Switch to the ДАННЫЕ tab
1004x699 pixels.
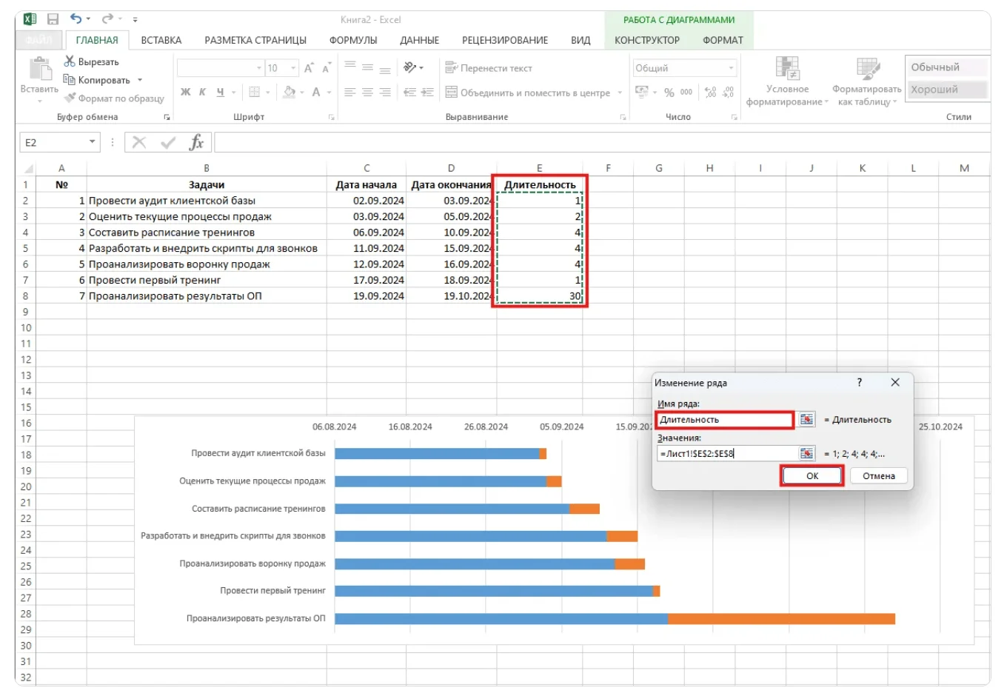click(x=419, y=40)
